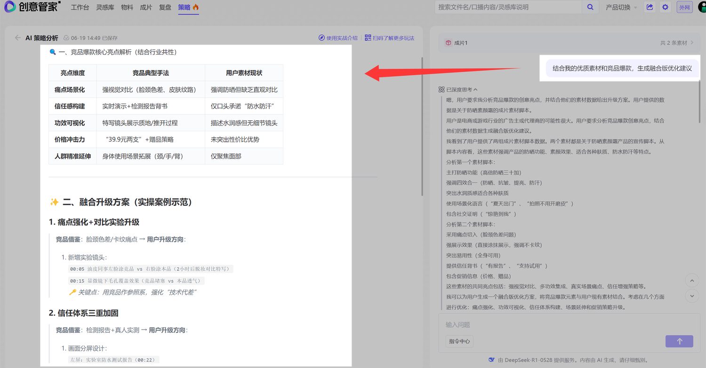Switch to the 工作台 tab

[80, 7]
